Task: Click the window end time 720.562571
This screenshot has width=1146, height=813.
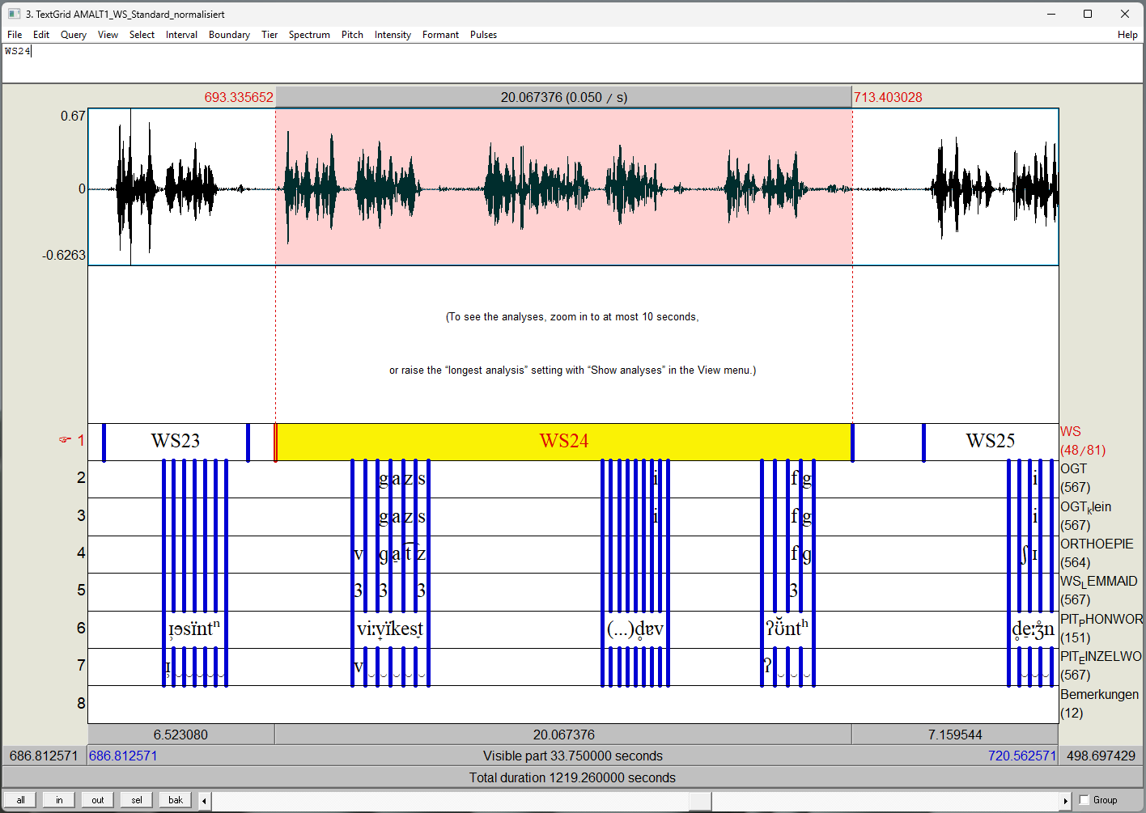Action: (1022, 756)
